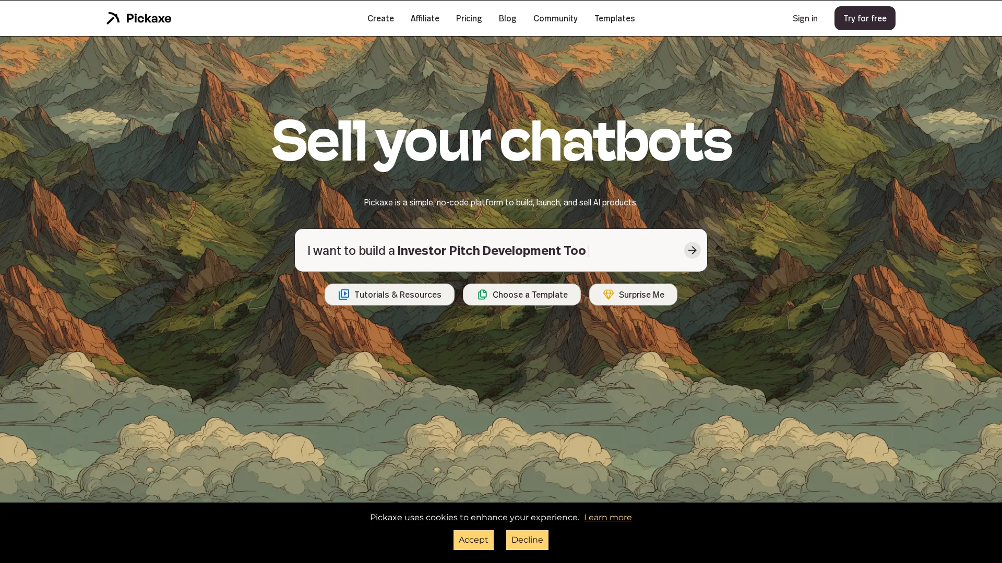Click the Surprise Me button

tap(633, 295)
